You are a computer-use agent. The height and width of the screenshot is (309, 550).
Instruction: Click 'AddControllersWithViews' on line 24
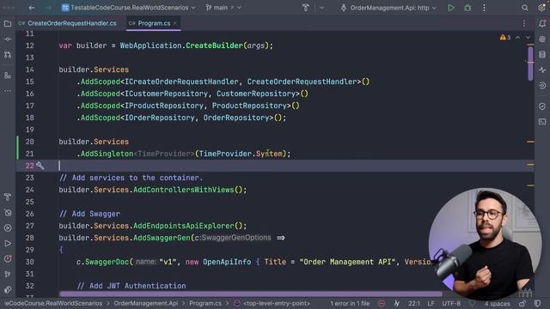point(183,190)
